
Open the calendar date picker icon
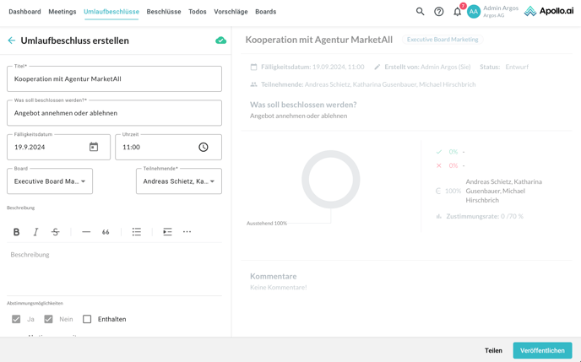point(94,147)
